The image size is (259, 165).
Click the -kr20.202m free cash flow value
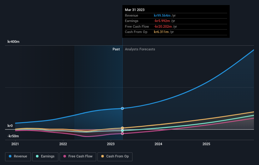163,26
